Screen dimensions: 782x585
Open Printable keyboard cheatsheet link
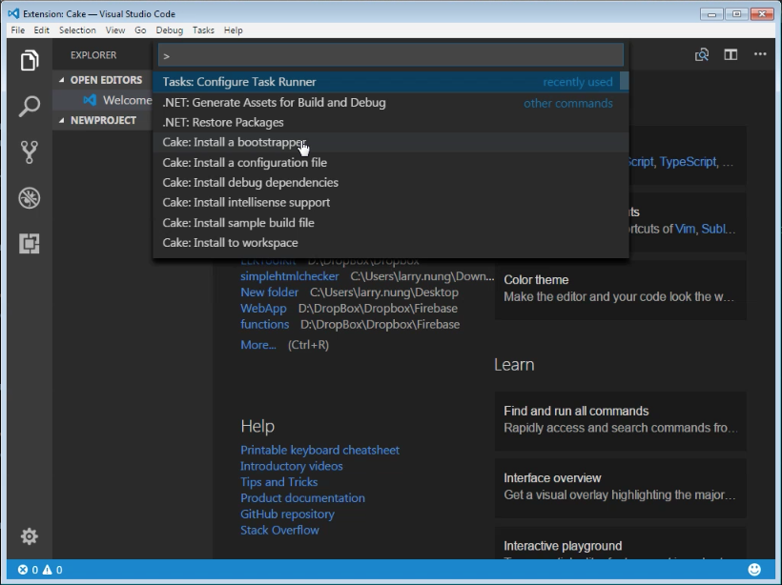(x=319, y=450)
